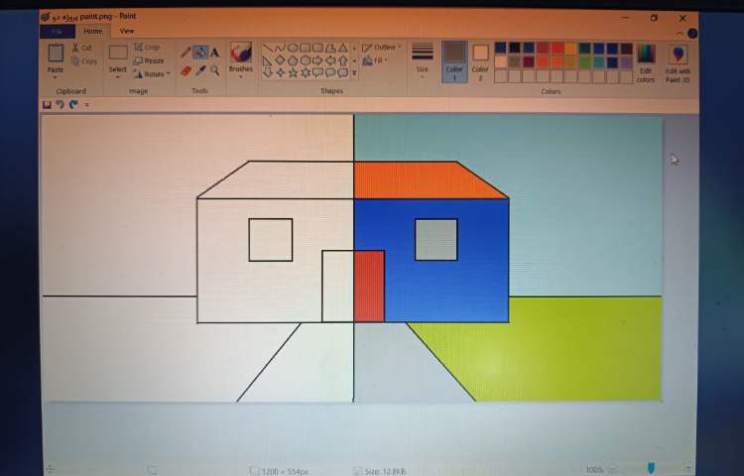This screenshot has height=476, width=744.
Task: Open the Brushes dropdown
Action: pos(241,76)
